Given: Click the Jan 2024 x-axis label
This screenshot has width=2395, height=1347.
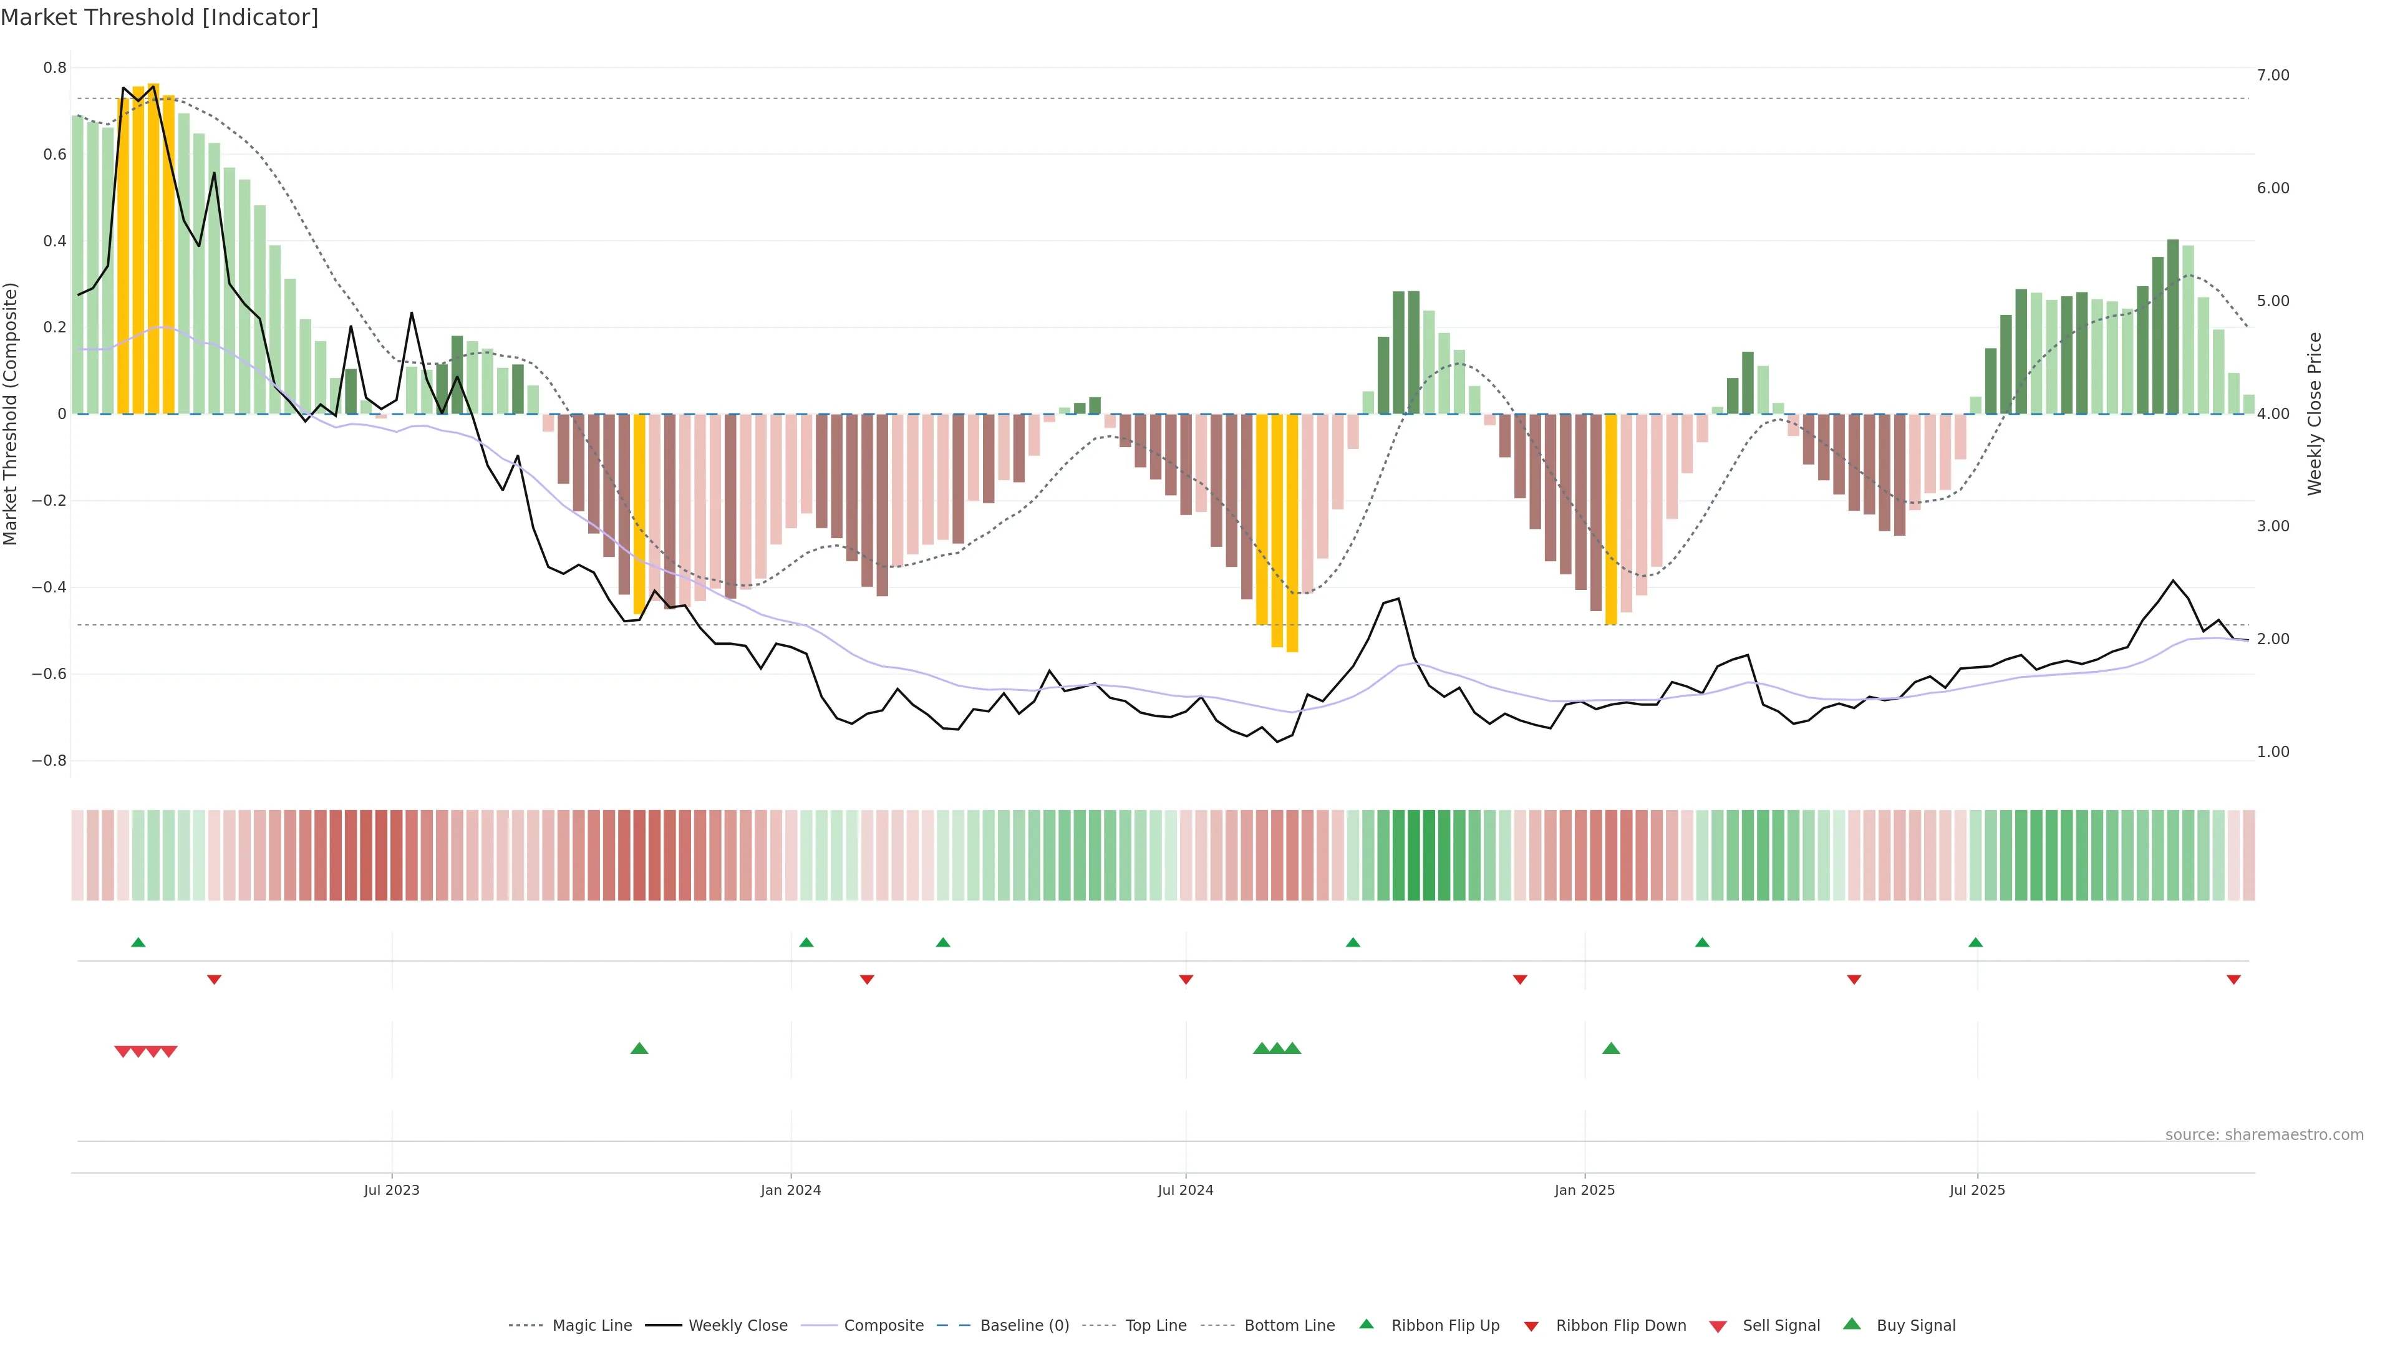Looking at the screenshot, I should pyautogui.click(x=790, y=1190).
